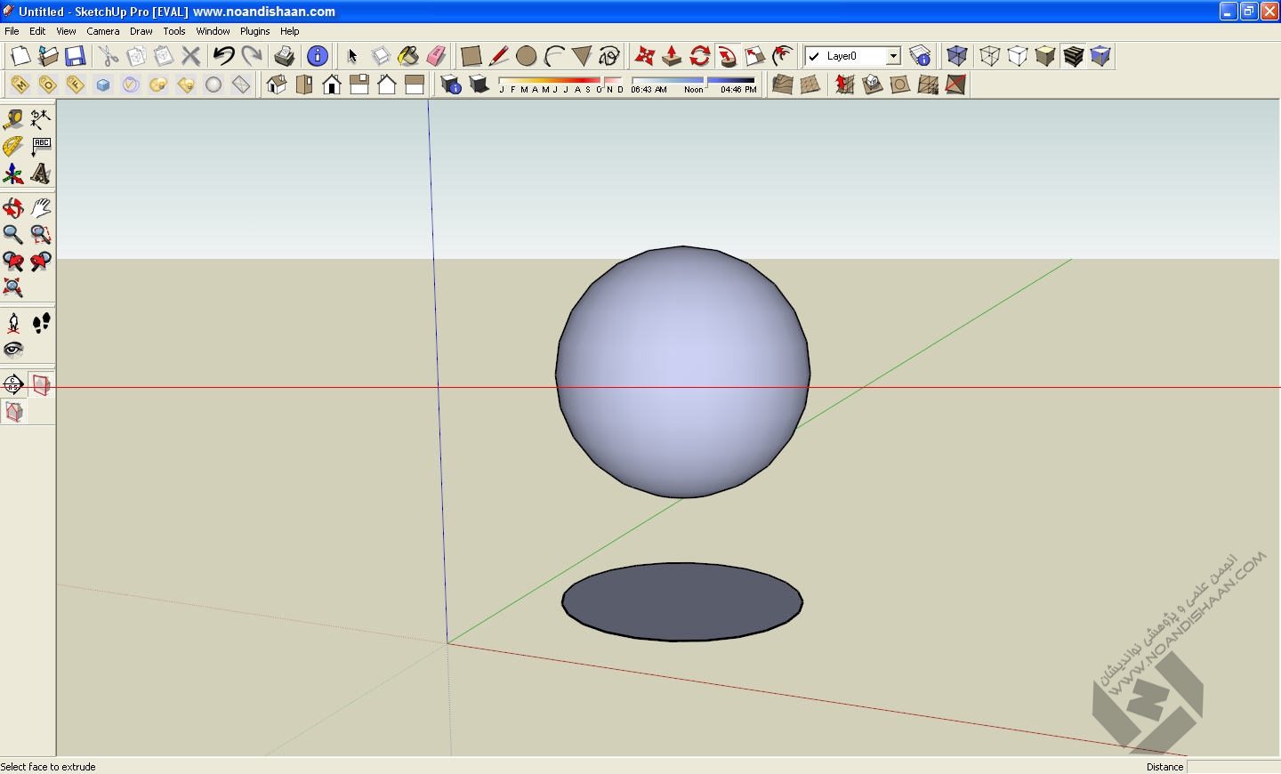The width and height of the screenshot is (1281, 774).
Task: Select the Protractor tool
Action: [12, 147]
